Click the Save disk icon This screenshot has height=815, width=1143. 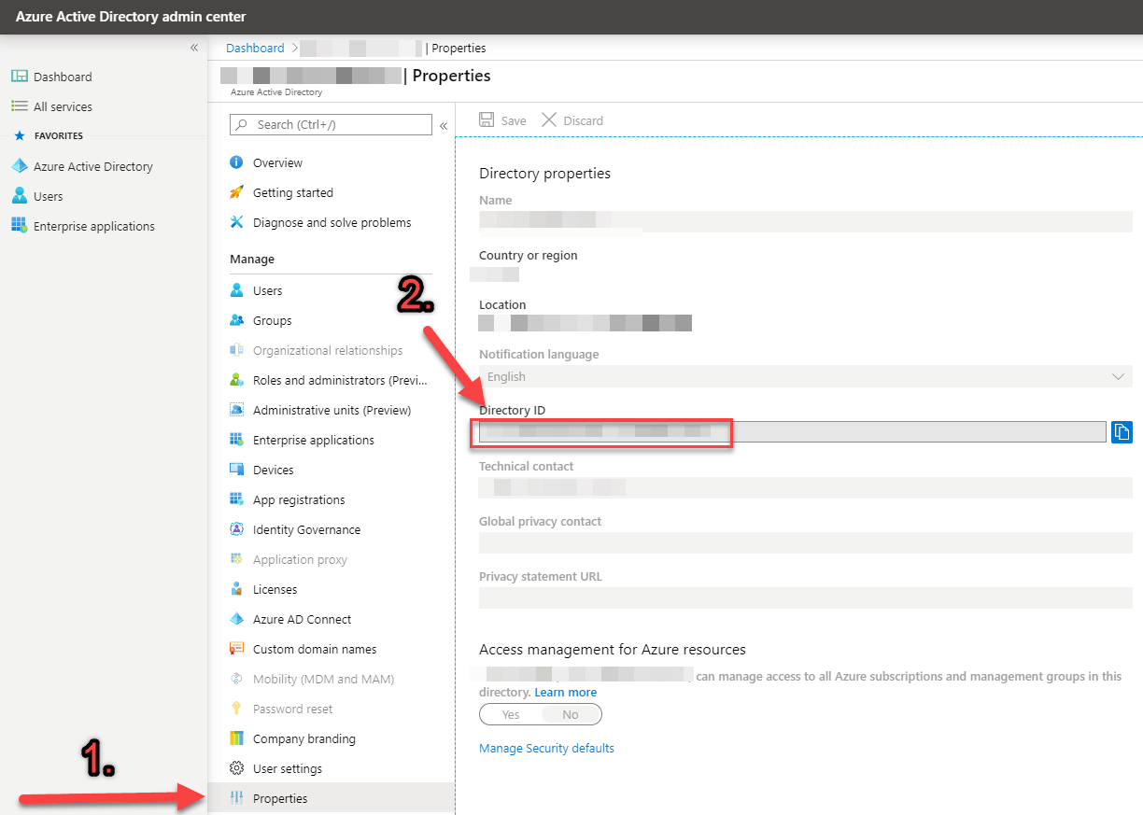click(487, 120)
